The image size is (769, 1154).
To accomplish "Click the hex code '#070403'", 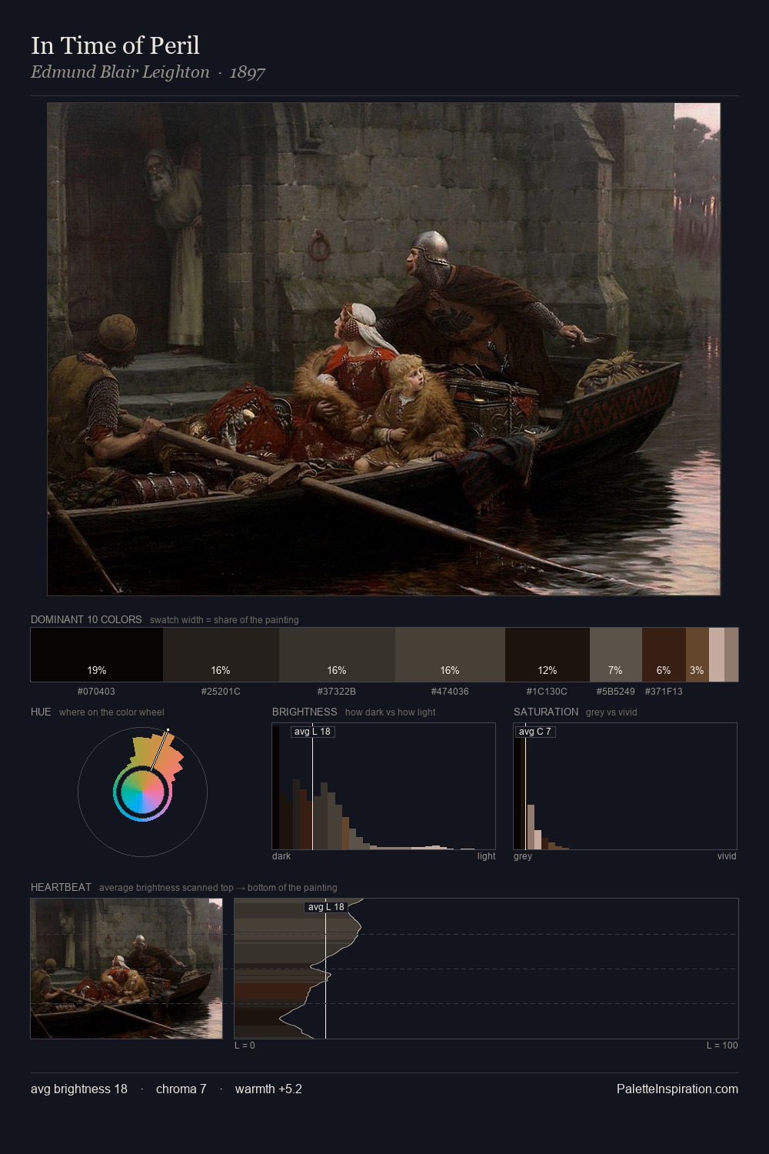I will pyautogui.click(x=97, y=692).
